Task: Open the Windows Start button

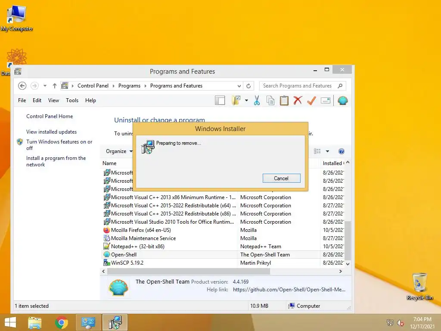Action: tap(10, 322)
